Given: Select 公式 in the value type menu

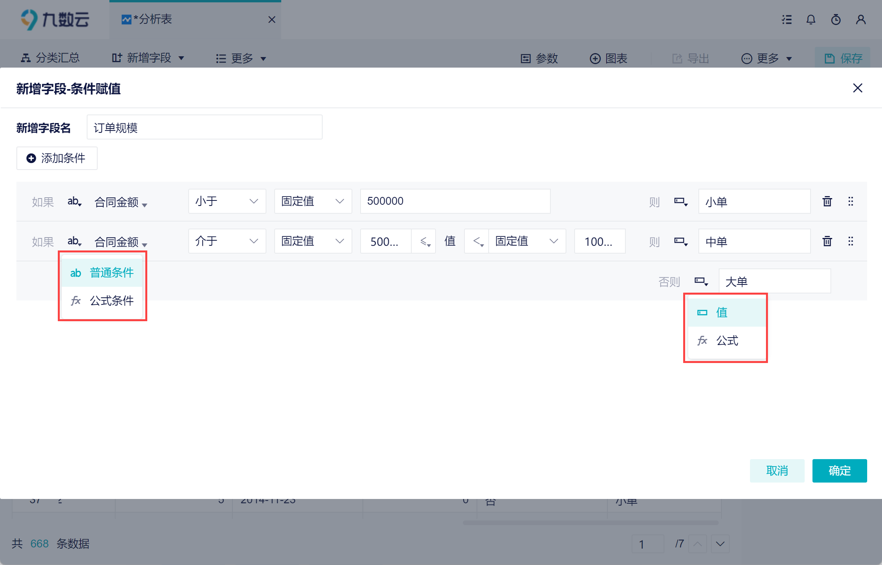Looking at the screenshot, I should [726, 340].
